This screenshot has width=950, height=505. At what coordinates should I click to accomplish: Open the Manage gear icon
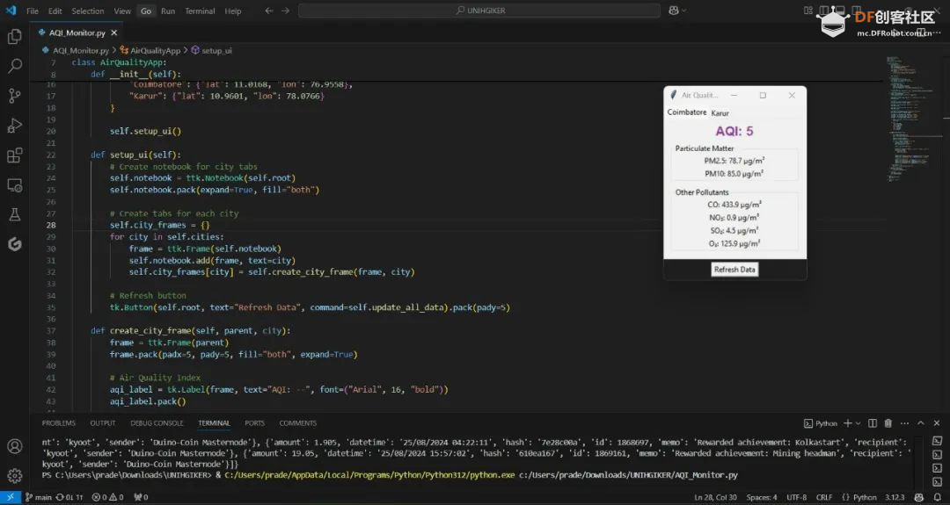[15, 475]
